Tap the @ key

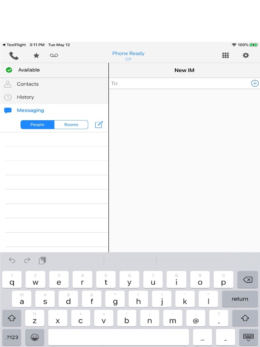195,318
